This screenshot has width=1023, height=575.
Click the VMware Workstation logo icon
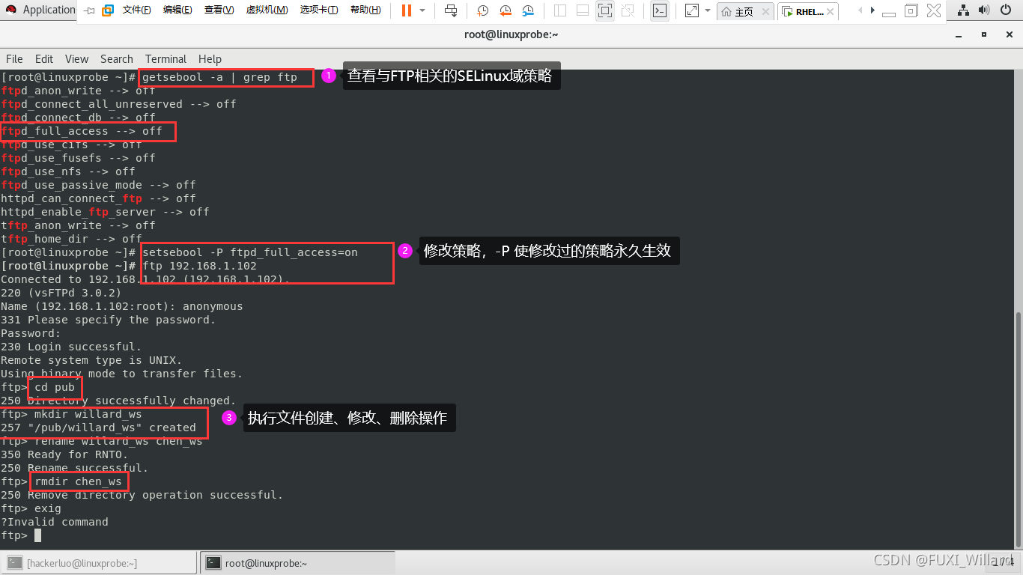point(108,10)
